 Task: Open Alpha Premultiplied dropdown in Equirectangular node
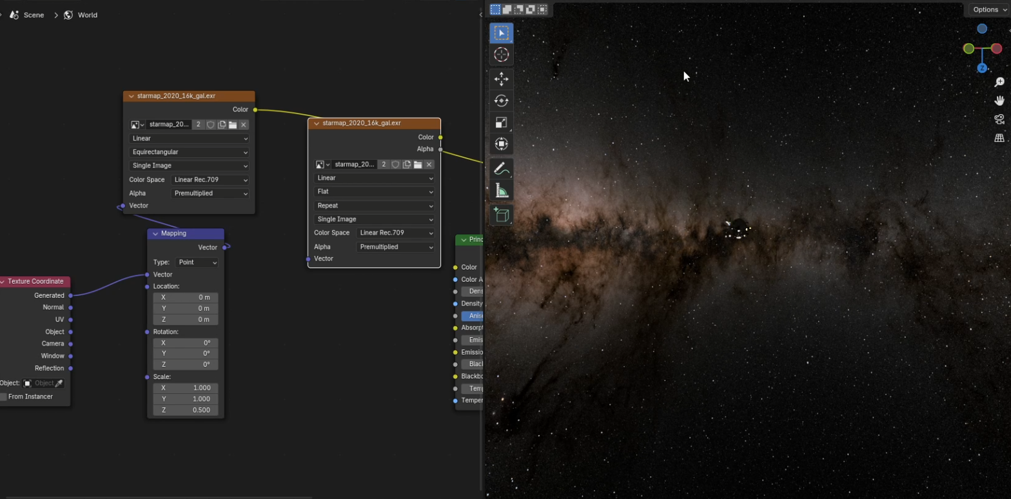[x=210, y=193]
